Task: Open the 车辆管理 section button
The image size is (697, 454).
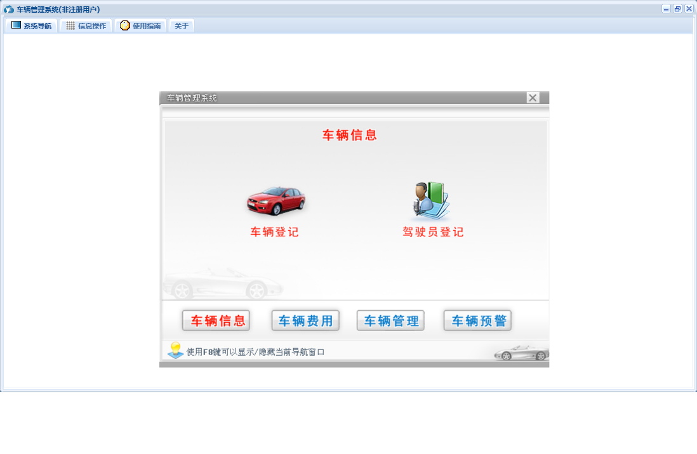Action: pos(390,321)
